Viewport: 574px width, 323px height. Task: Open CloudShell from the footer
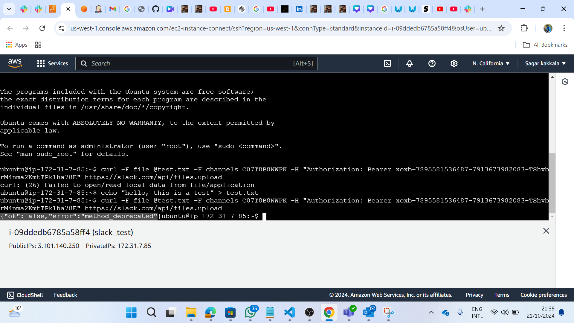coord(25,295)
